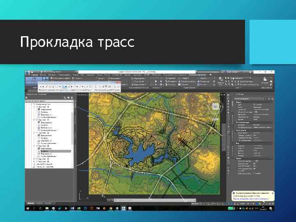Open the layer dropdown in the ribbon
Viewport: 296px width, 222px height.
(x=242, y=78)
